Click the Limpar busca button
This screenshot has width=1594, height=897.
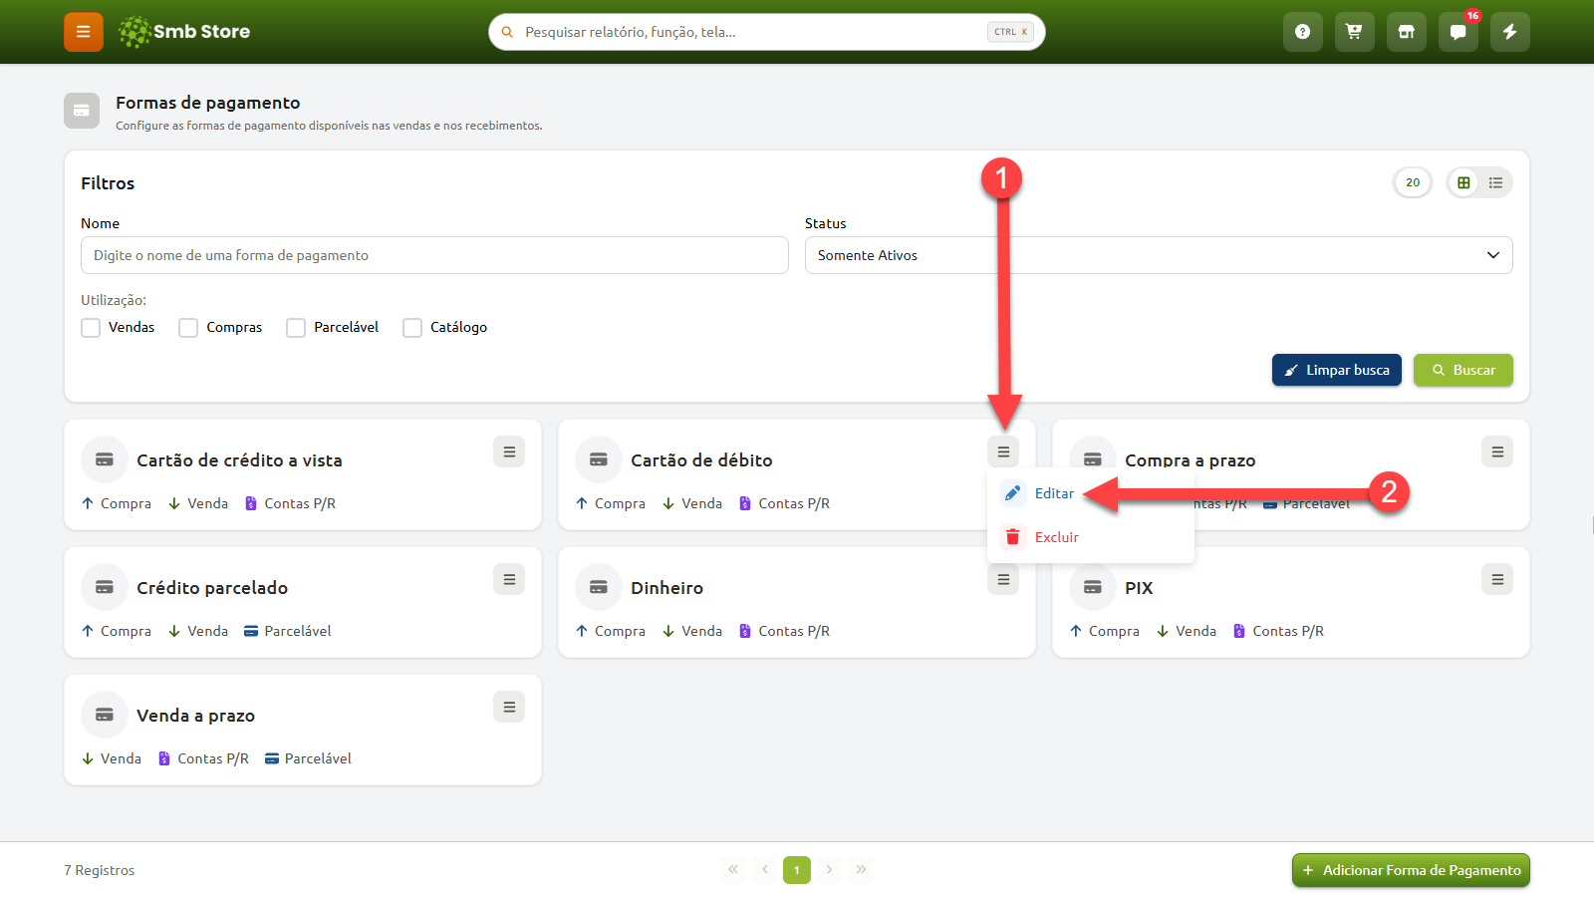click(1337, 370)
